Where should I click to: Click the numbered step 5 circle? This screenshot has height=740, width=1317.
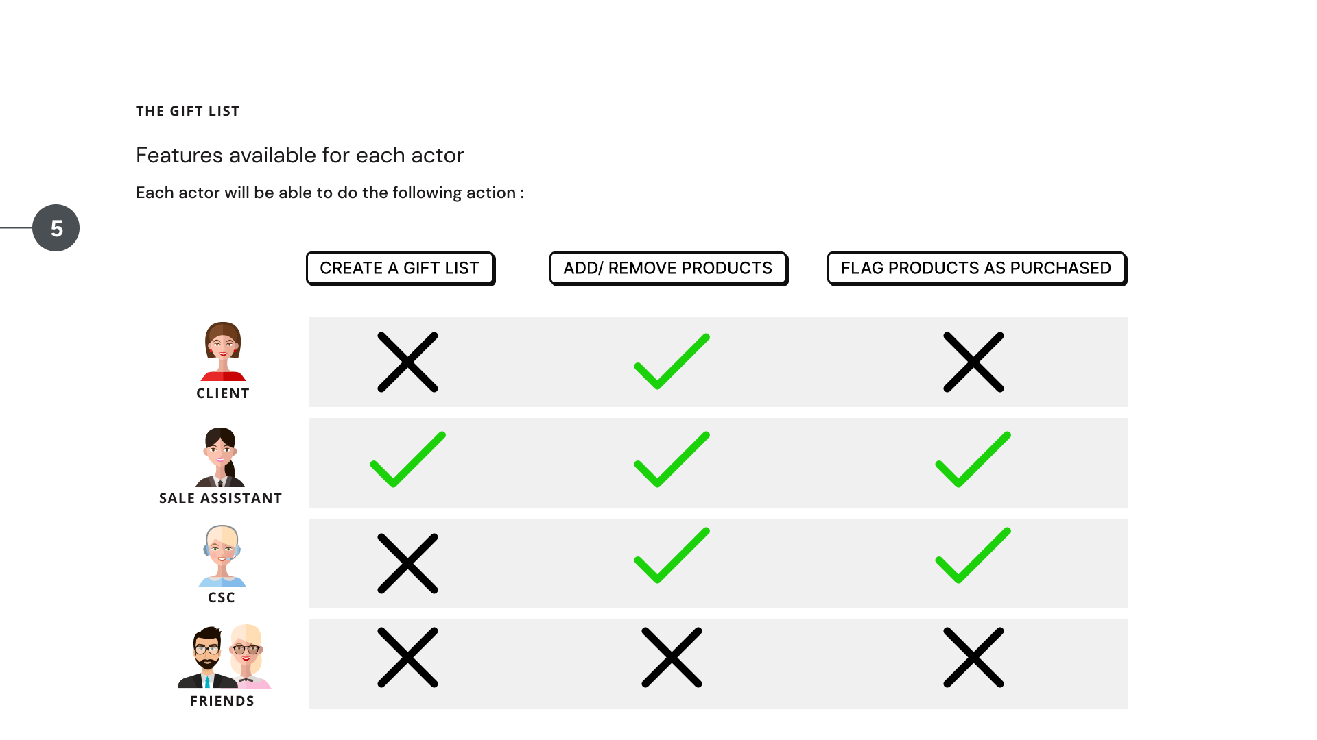click(x=56, y=228)
